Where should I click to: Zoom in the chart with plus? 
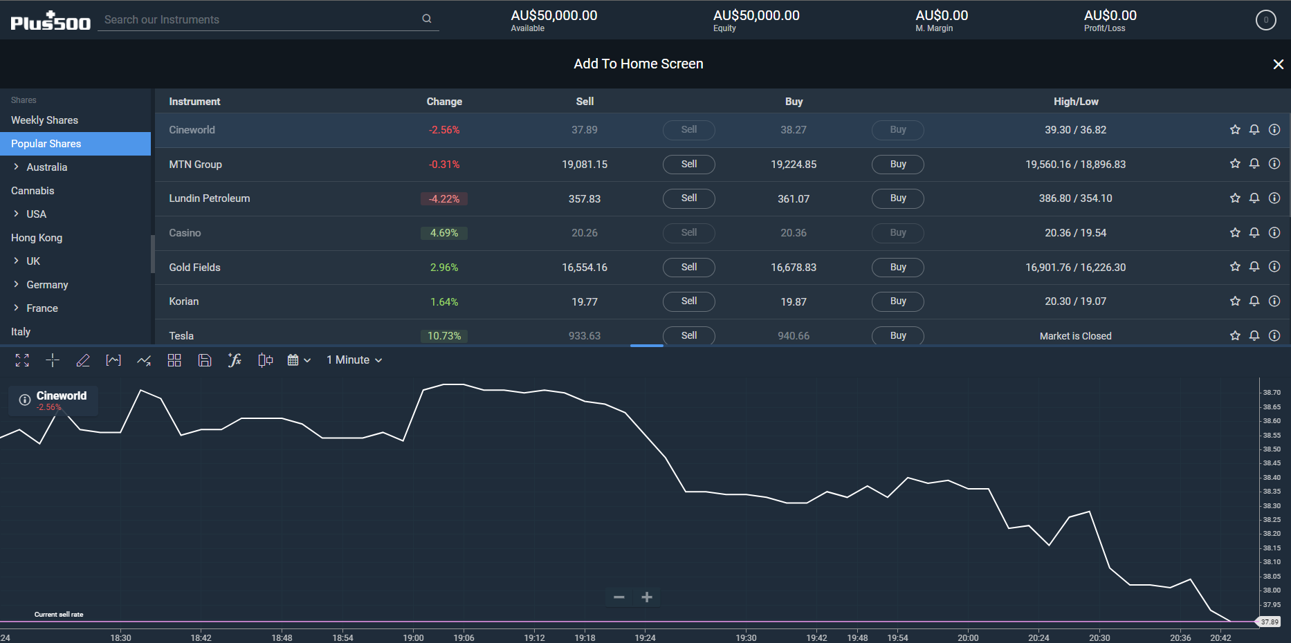647,597
